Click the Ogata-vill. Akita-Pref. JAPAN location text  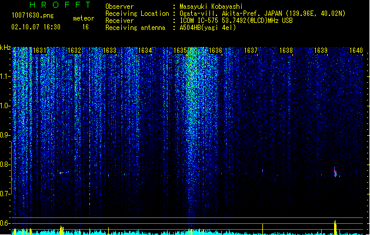click(x=262, y=14)
